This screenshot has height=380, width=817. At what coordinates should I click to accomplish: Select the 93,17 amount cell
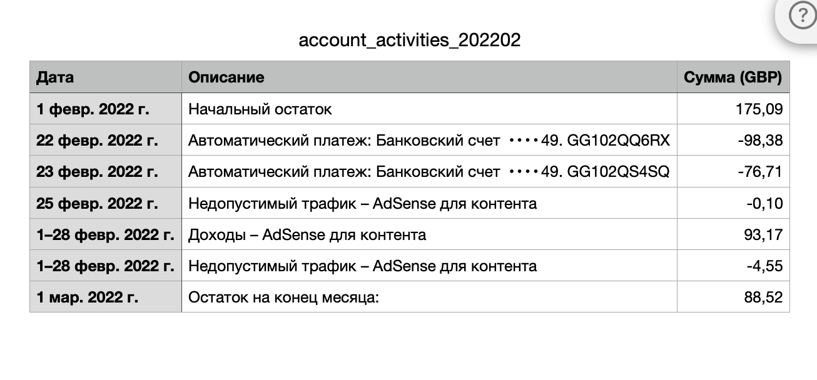pyautogui.click(x=733, y=234)
